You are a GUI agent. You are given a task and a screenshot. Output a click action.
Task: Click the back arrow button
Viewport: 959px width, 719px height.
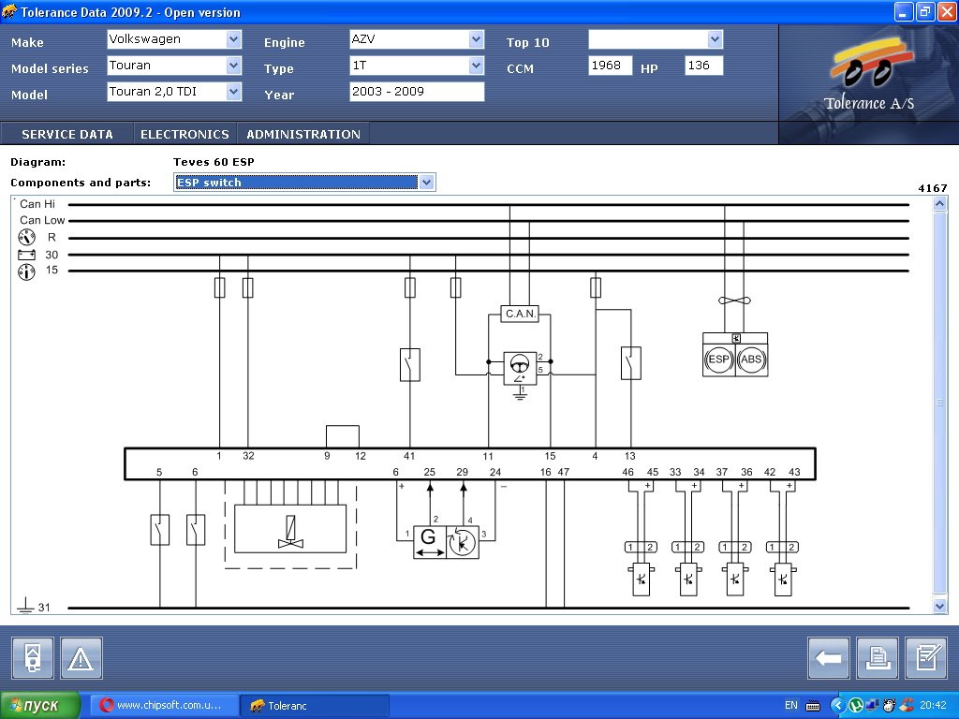[x=828, y=658]
